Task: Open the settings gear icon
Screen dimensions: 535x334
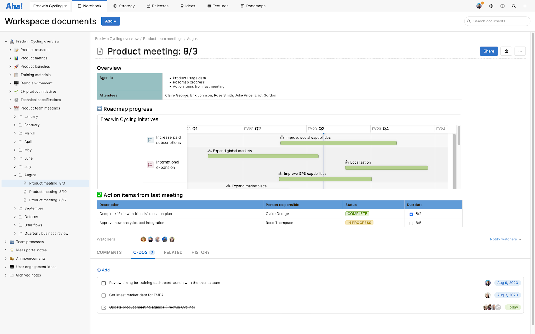Action: (x=491, y=6)
